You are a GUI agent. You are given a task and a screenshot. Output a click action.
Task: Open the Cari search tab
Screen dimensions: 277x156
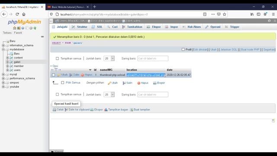tap(113, 27)
